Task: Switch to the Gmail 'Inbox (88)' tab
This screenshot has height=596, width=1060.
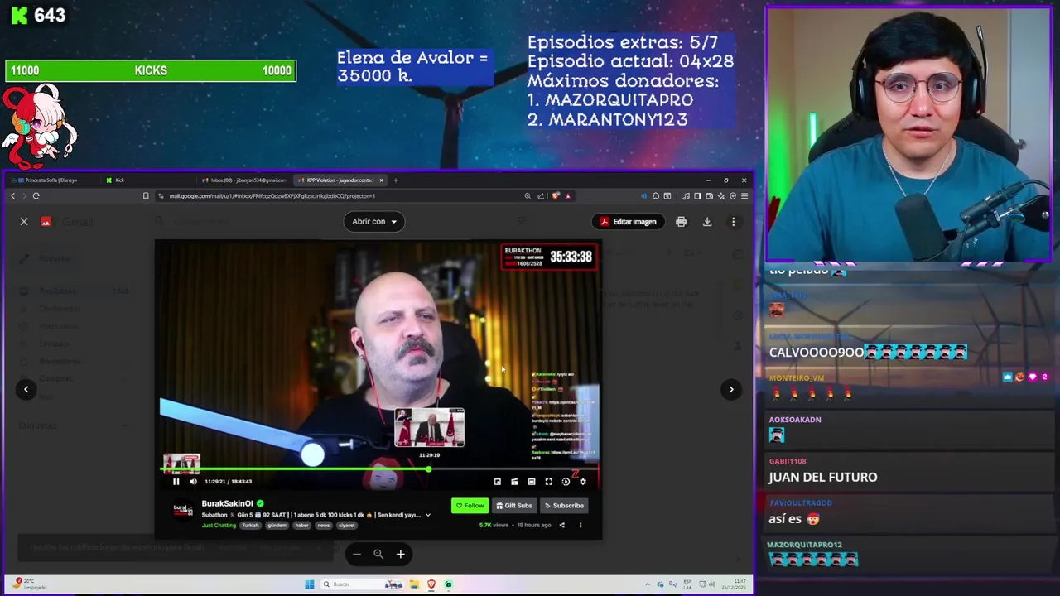Action: point(245,180)
